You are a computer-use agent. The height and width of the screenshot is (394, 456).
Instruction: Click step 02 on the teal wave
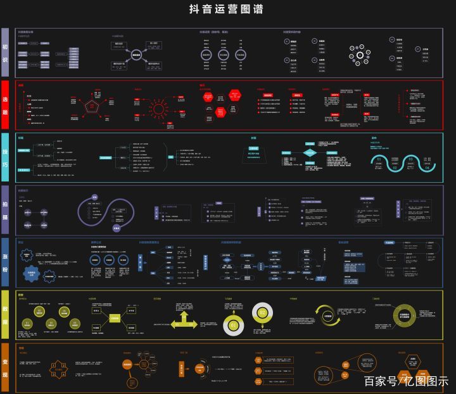coord(395,168)
